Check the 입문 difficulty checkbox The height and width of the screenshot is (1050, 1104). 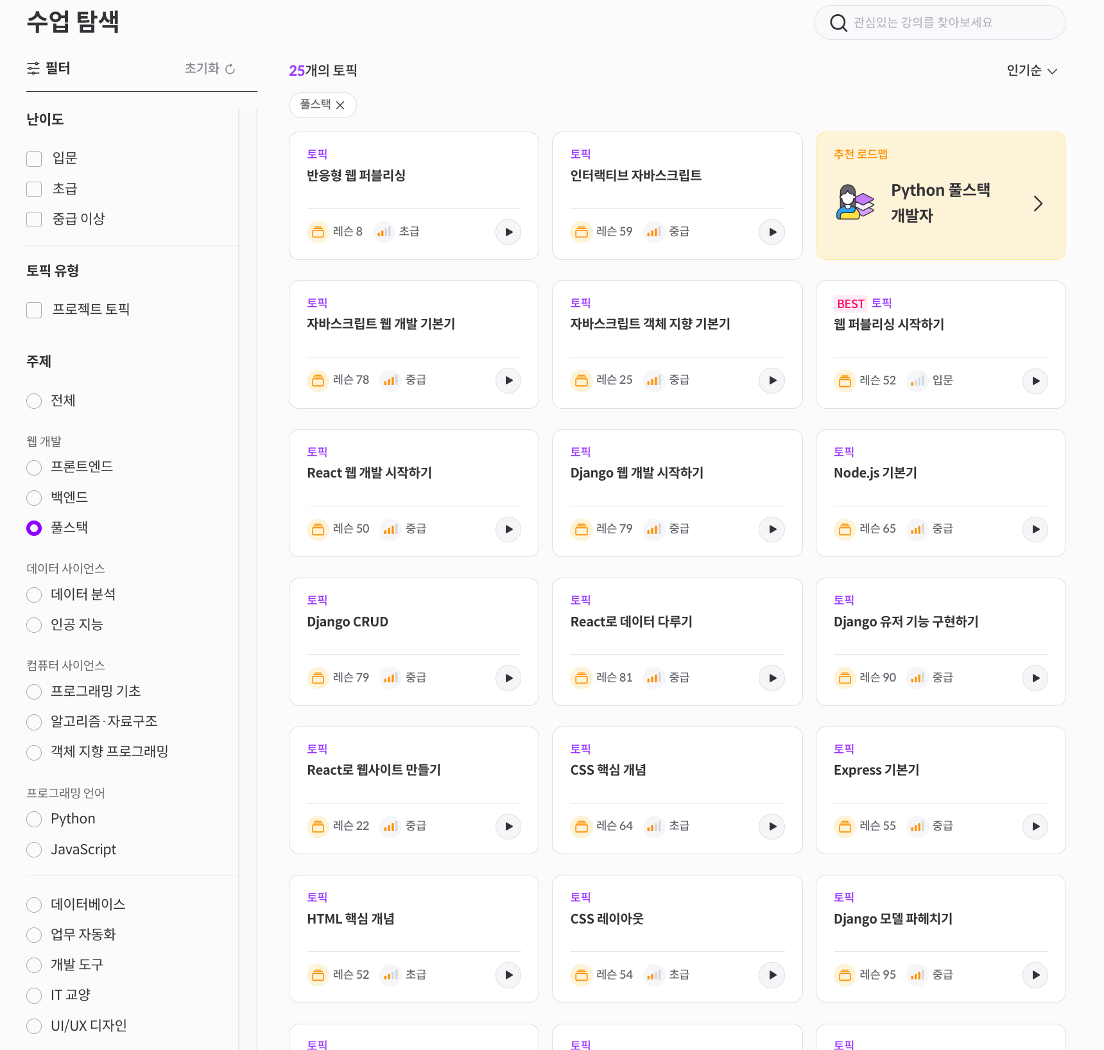[x=34, y=159]
